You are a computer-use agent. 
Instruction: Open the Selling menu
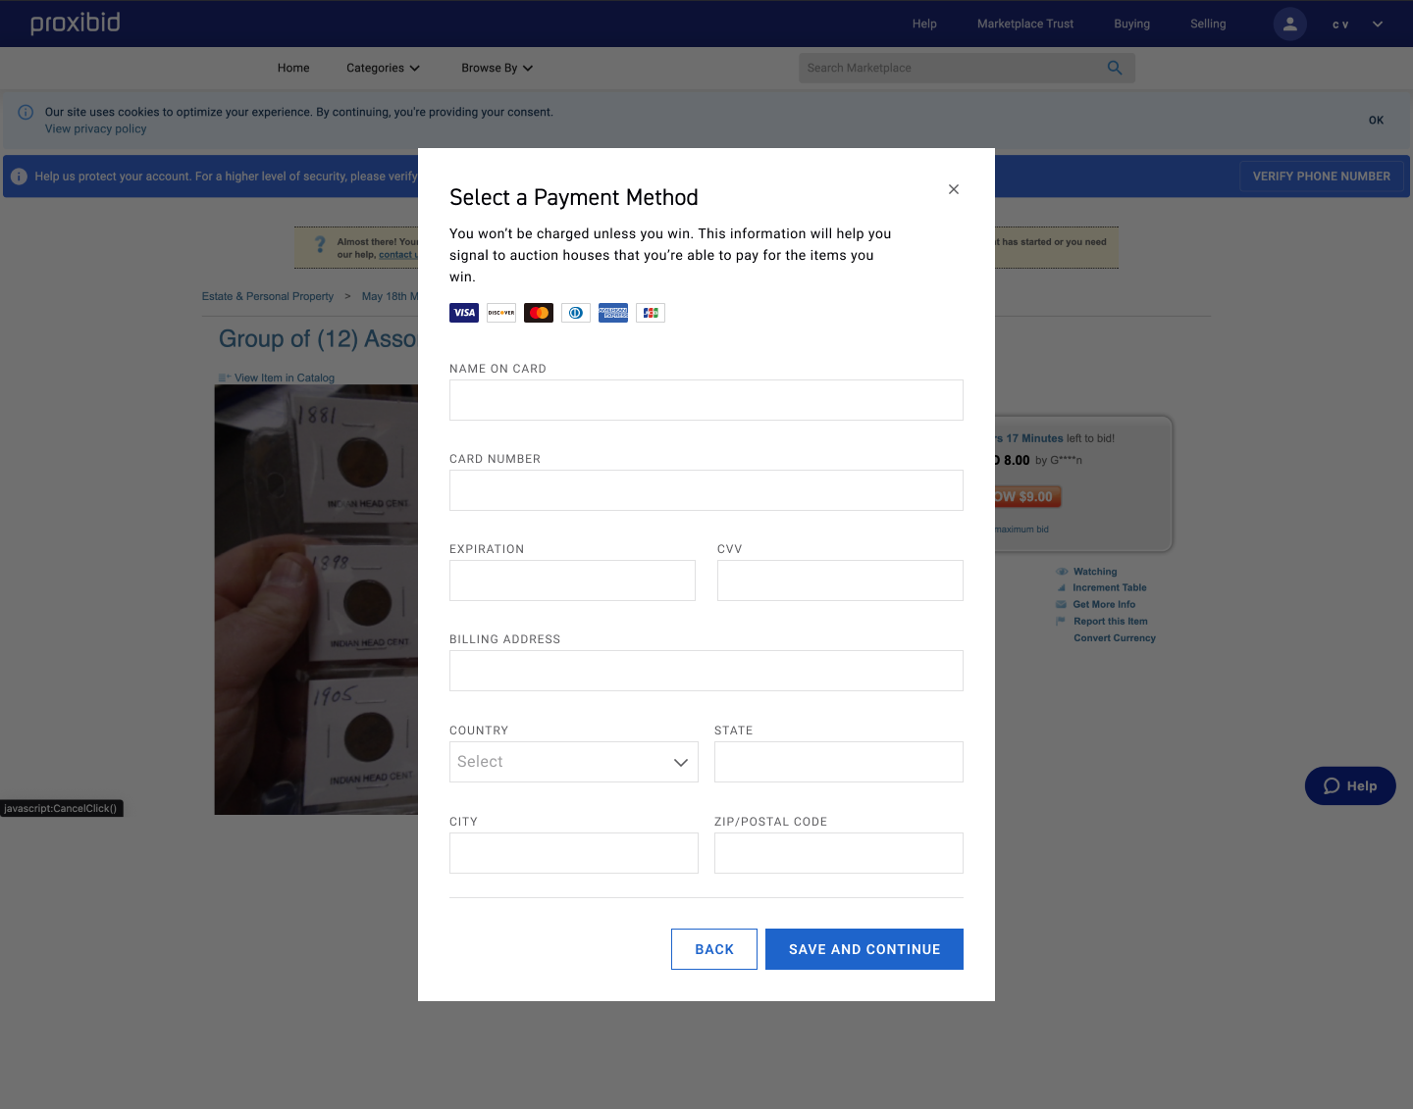click(1208, 24)
